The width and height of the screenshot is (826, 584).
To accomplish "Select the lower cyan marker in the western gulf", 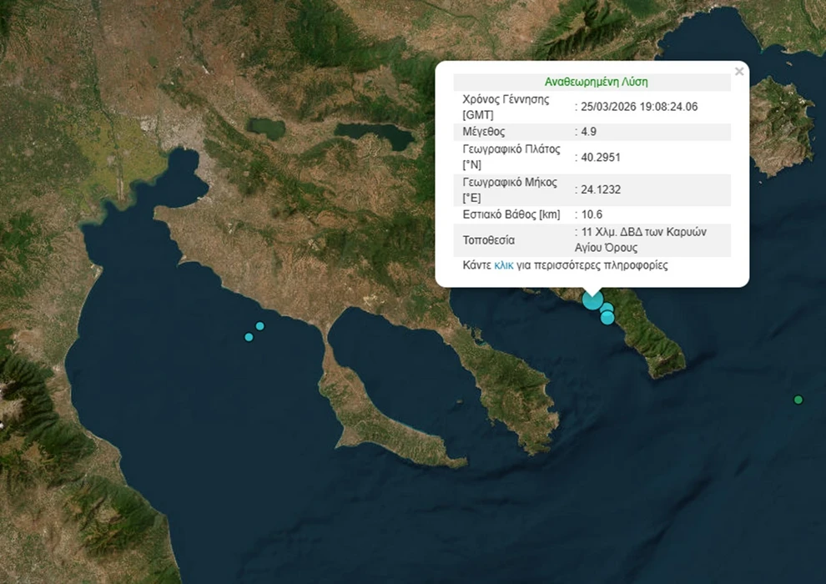I will (x=249, y=337).
